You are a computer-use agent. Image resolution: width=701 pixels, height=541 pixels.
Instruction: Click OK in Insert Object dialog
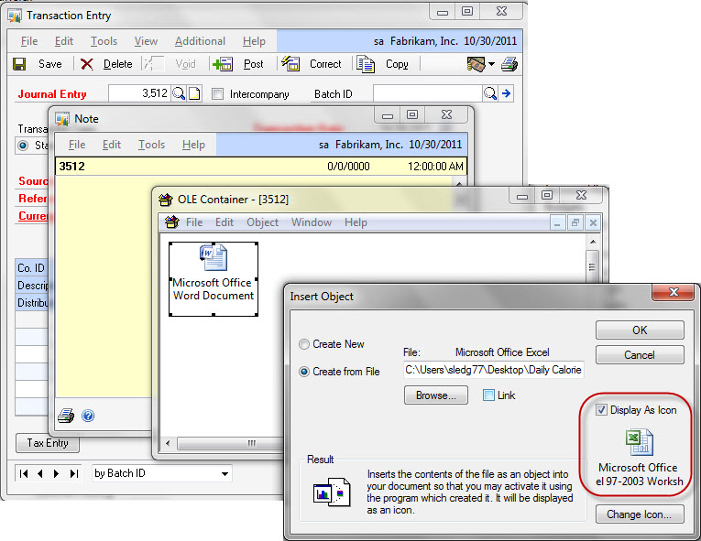(640, 330)
